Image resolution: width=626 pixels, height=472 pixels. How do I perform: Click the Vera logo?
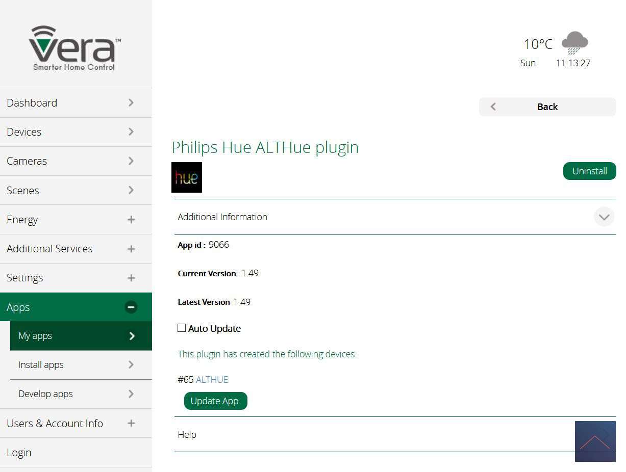[75, 48]
